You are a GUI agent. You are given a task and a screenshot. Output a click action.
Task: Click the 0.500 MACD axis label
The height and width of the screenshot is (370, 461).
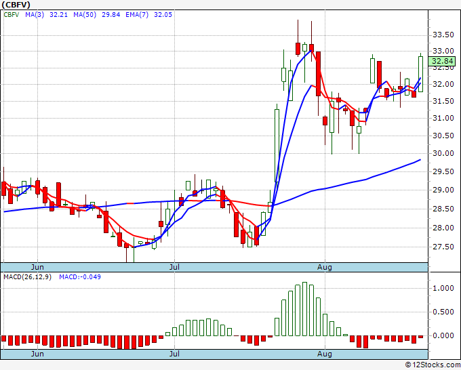tap(443, 312)
